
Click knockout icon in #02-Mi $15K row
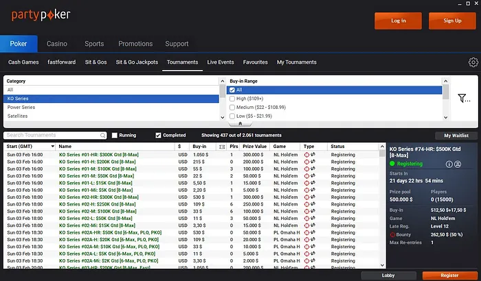coord(306,225)
